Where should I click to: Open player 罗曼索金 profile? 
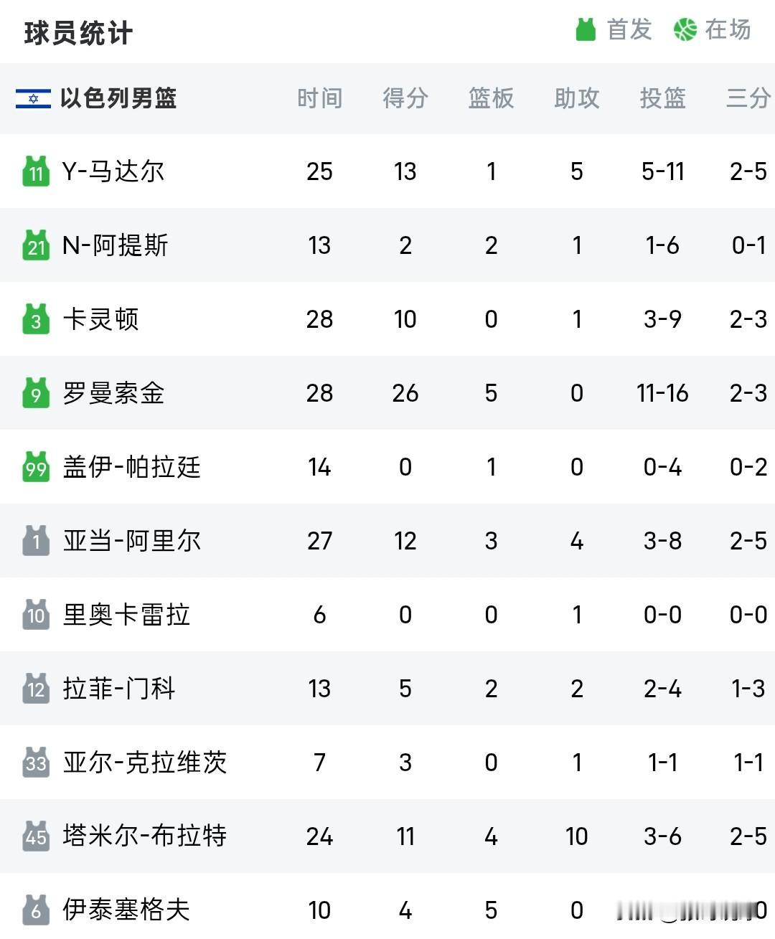113,393
